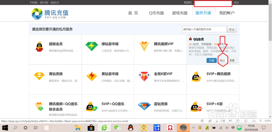This screenshot has height=132, width=272.
Task: Click the 蓝钻贵族 title text
Action: click(161, 104)
